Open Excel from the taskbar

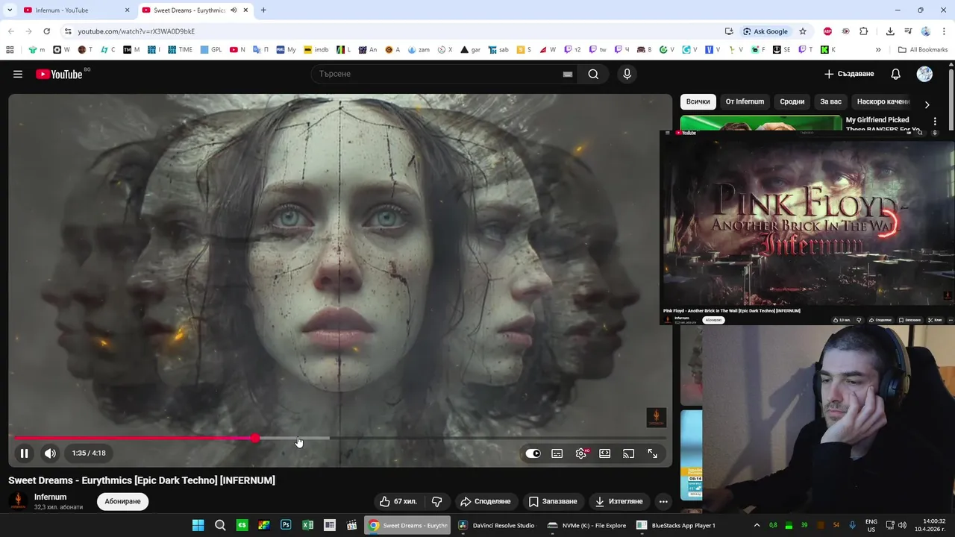click(x=307, y=525)
